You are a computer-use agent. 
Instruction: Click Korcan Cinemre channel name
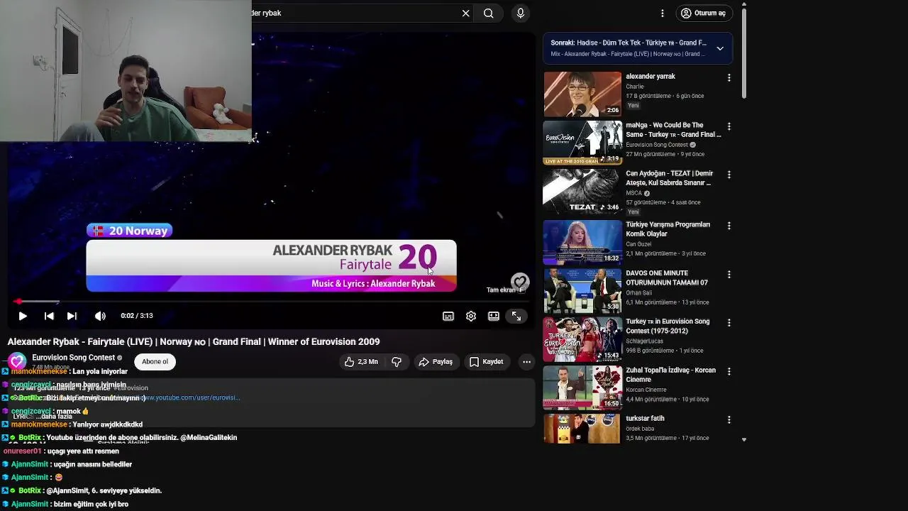click(646, 390)
